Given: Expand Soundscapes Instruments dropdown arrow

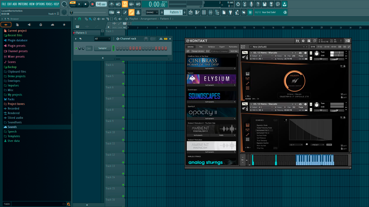Looking at the screenshot, I should pos(234,102).
